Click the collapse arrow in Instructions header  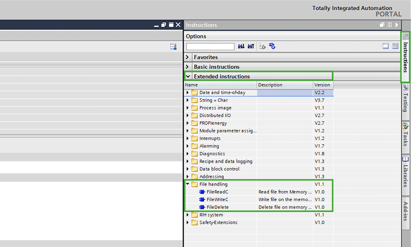coord(397,25)
